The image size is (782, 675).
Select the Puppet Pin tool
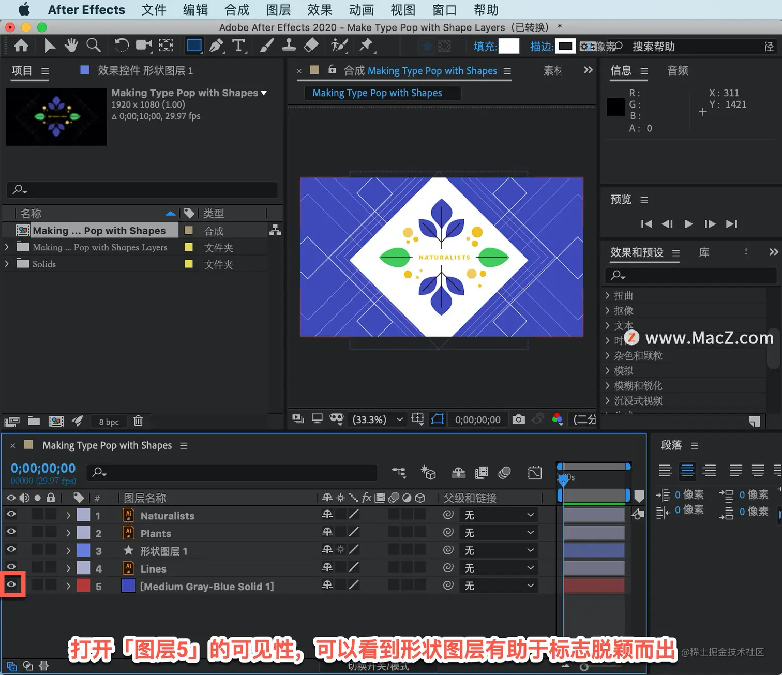pyautogui.click(x=367, y=46)
